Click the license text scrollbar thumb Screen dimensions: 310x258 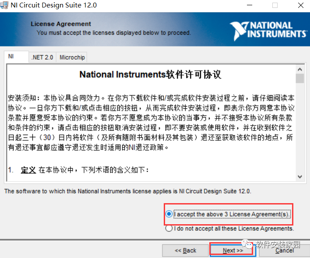coord(300,78)
